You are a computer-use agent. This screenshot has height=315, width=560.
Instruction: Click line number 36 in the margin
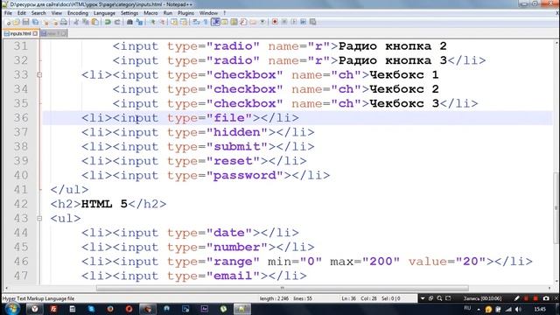(21, 118)
